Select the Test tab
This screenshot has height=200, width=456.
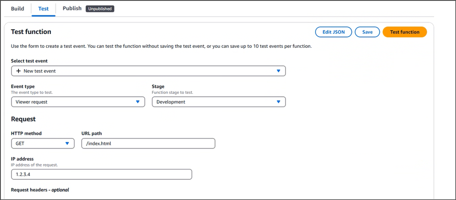(x=43, y=9)
